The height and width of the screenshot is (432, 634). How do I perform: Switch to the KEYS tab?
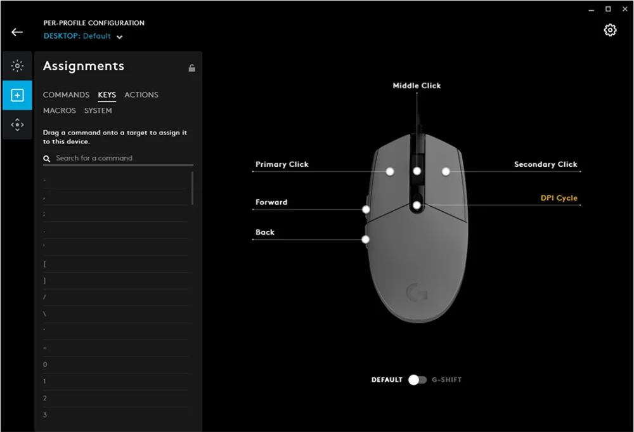[x=107, y=95]
